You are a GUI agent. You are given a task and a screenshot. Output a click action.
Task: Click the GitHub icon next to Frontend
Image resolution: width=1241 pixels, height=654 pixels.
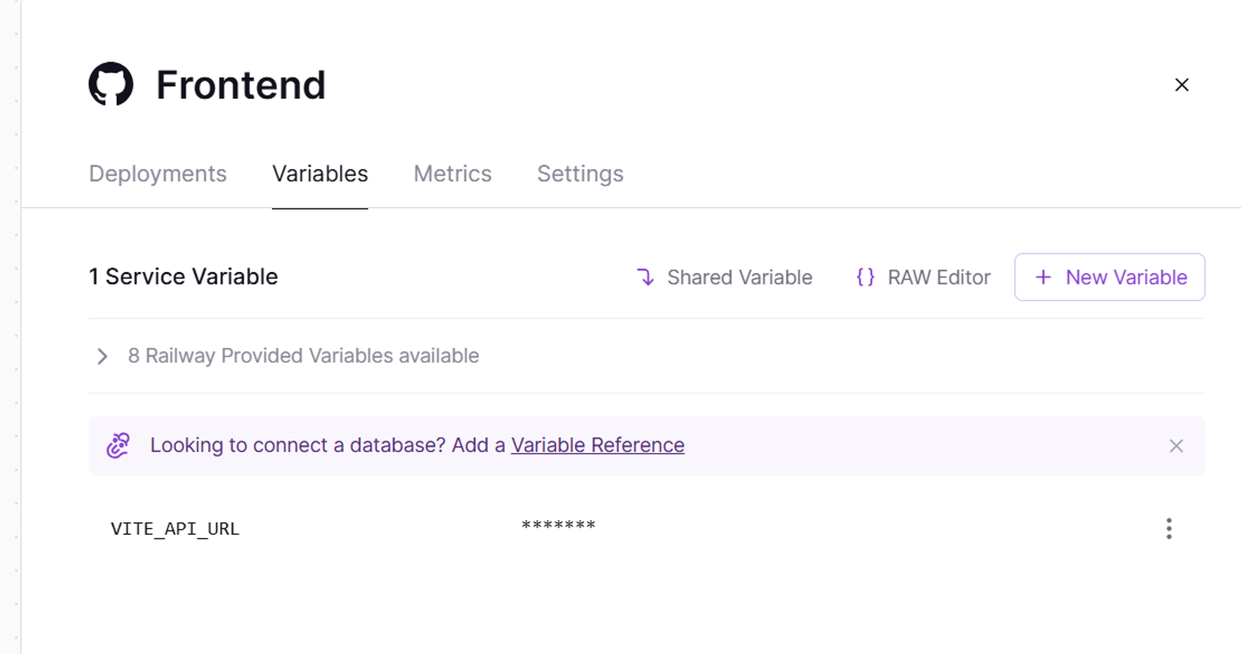(x=112, y=85)
